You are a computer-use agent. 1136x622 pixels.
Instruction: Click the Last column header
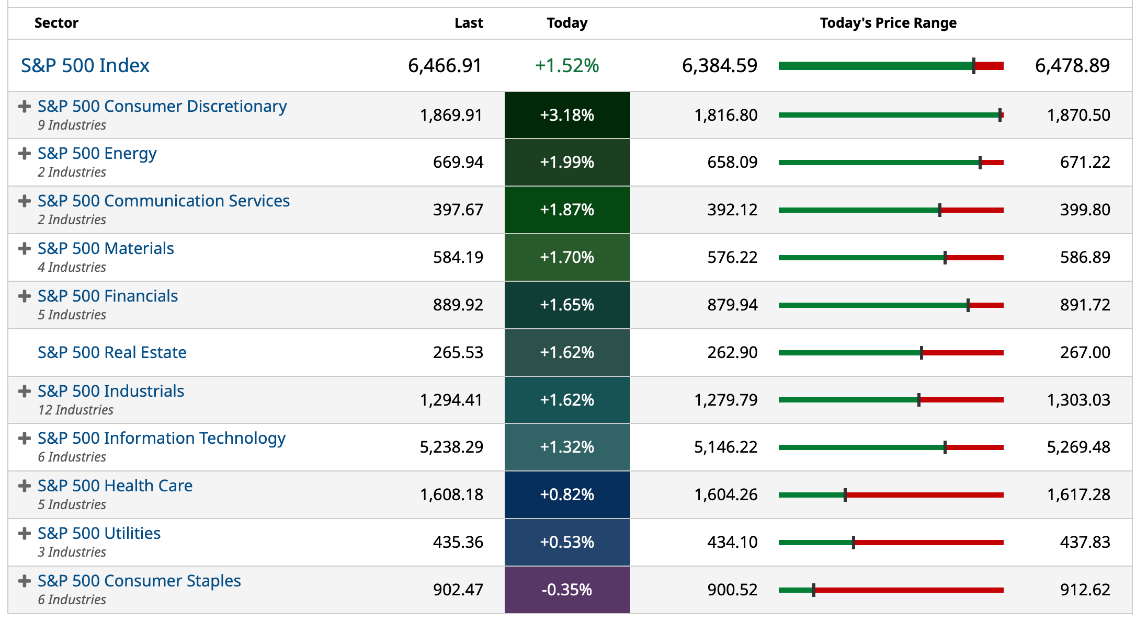click(x=469, y=23)
